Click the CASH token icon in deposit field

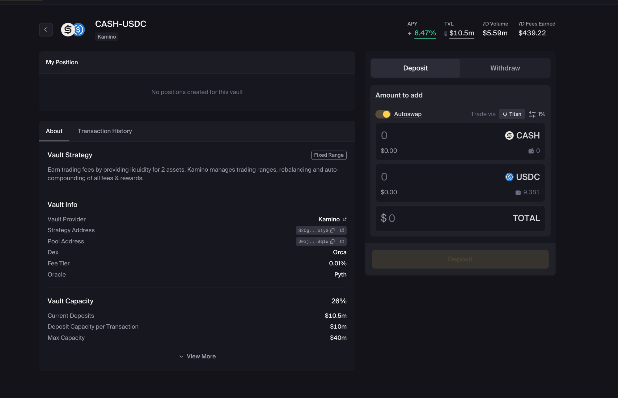coord(509,135)
